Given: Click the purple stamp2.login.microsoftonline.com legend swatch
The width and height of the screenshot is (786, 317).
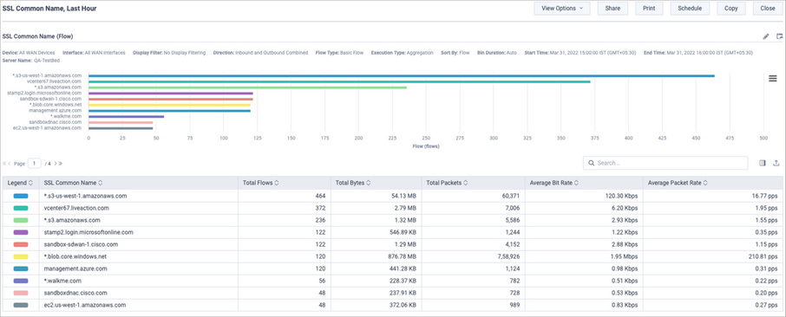Looking at the screenshot, I should pyautogui.click(x=21, y=232).
